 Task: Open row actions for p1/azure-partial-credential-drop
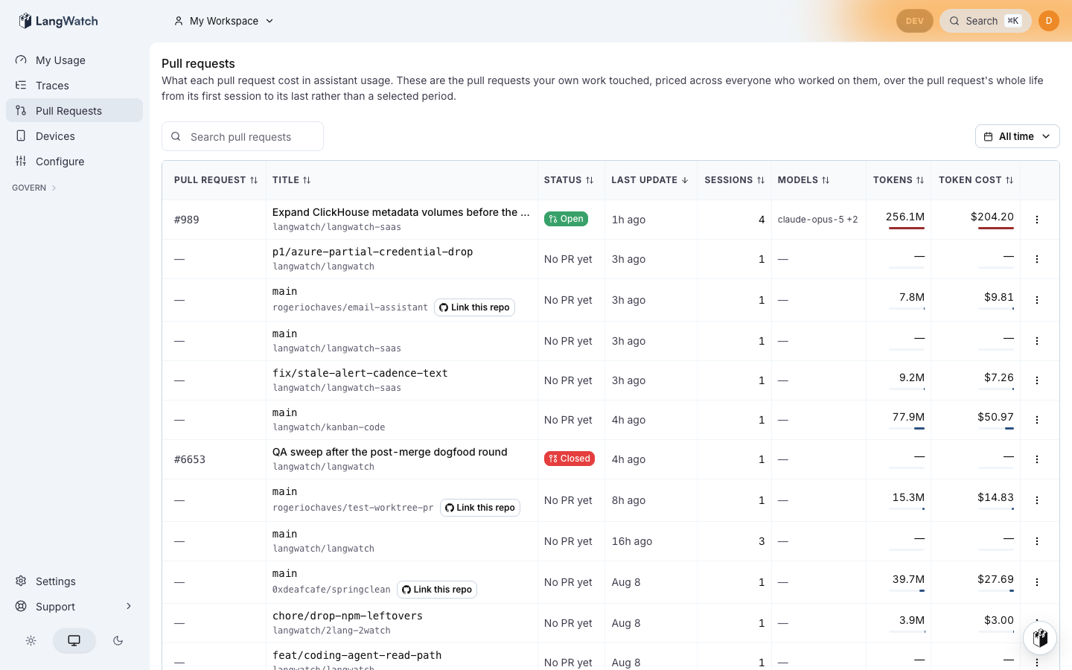click(x=1037, y=259)
